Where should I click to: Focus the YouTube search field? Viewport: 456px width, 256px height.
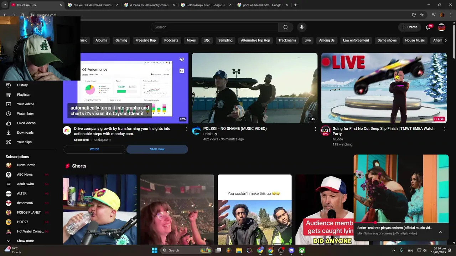coord(214,27)
